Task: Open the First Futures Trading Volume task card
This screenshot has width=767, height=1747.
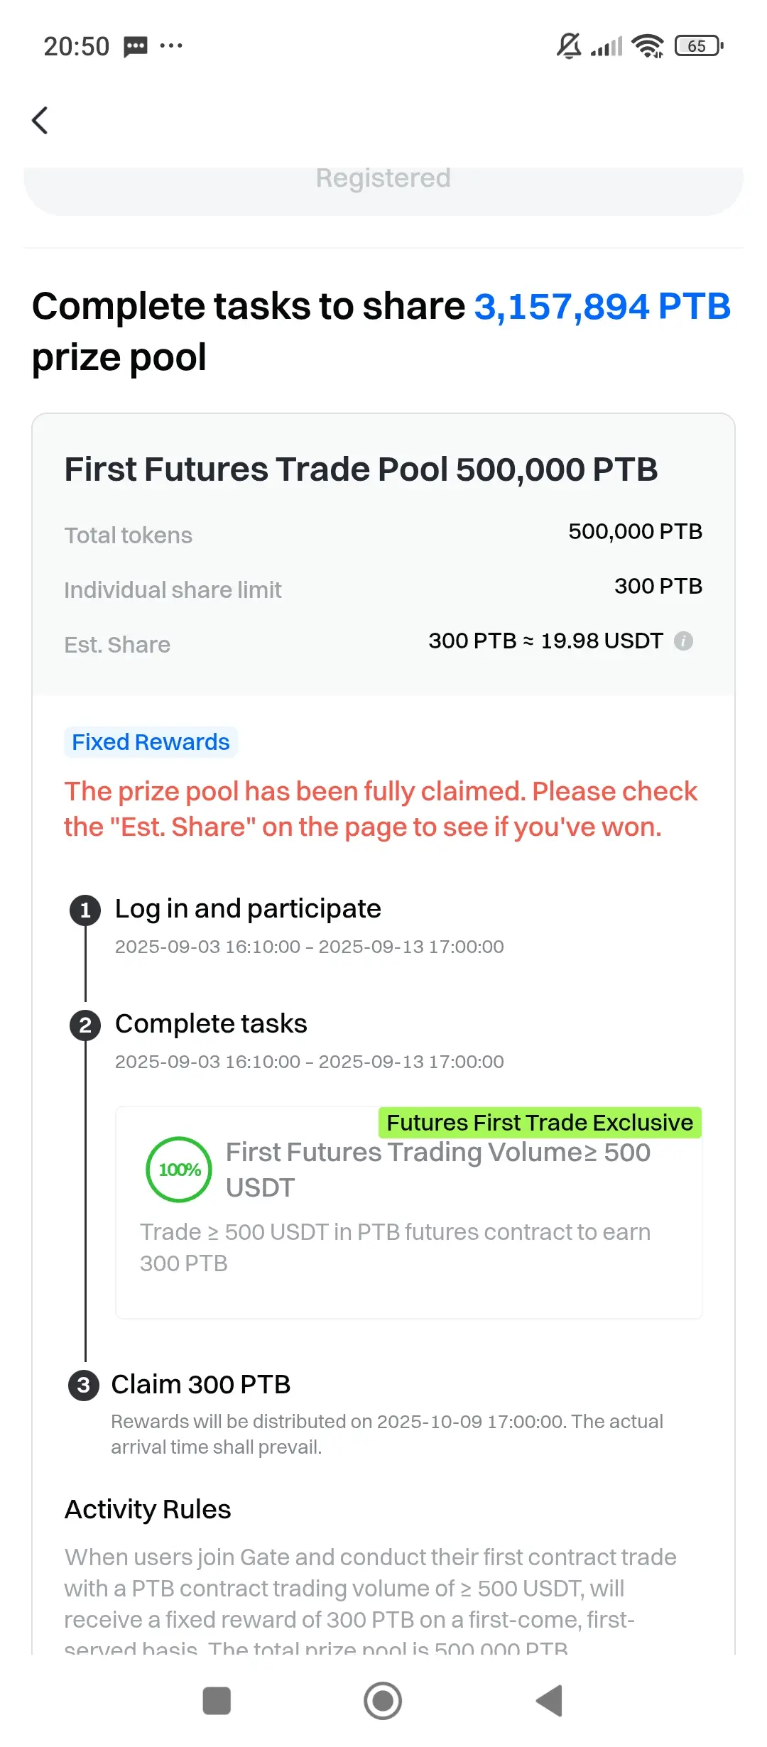Action: (x=409, y=1213)
